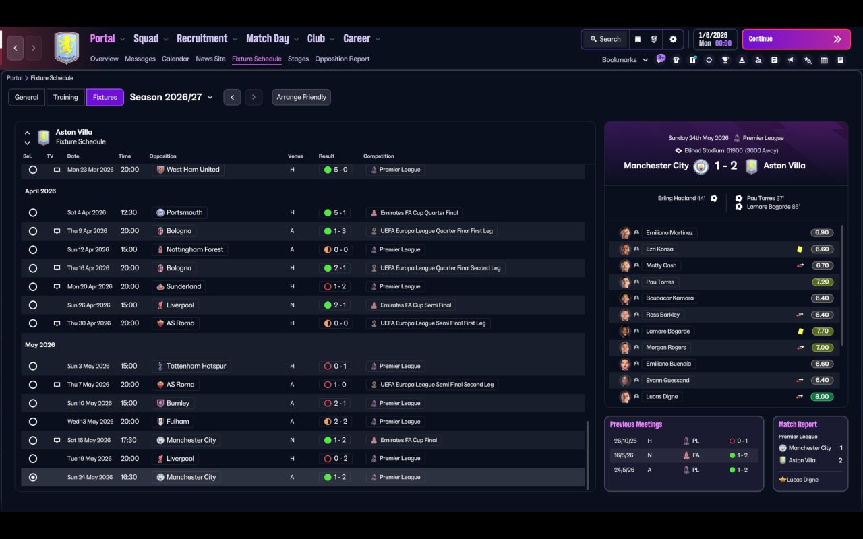Click the Aston Villa crest in the Fixture Schedule panel
Screen dimensions: 863x539
tap(44, 137)
